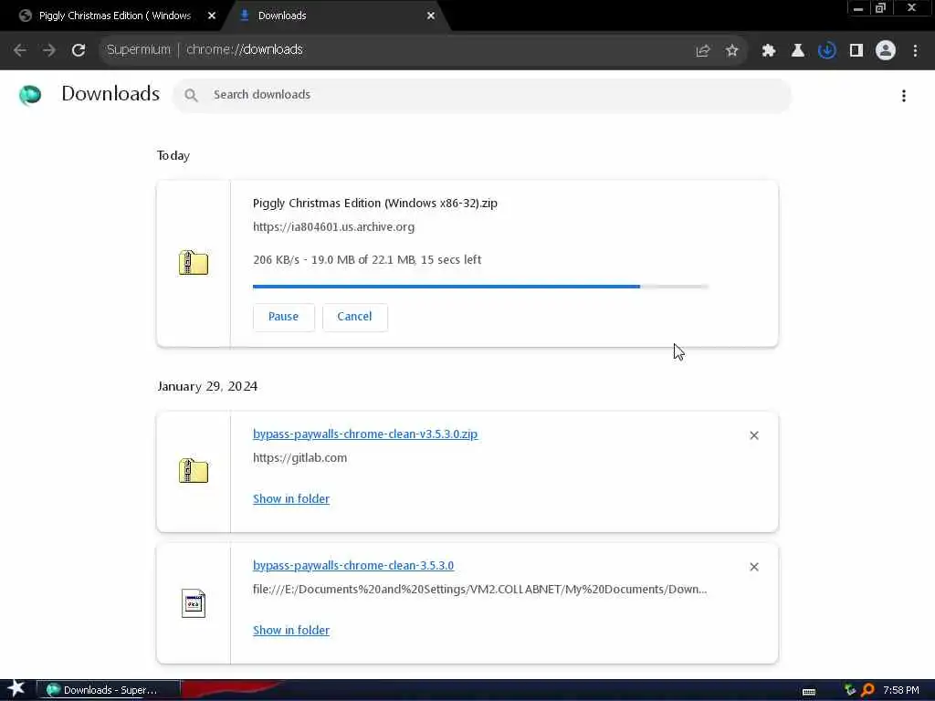This screenshot has width=935, height=701.
Task: Remove bypass-paywalls v3.5.3.0.zip from list
Action: click(x=754, y=435)
